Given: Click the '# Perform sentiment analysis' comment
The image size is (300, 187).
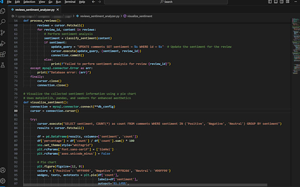Looking at the screenshot, I should click(x=68, y=34).
